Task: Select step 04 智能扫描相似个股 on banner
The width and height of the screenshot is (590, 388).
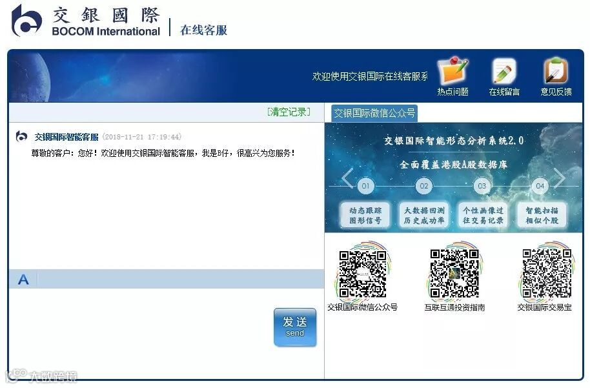Action: (542, 215)
